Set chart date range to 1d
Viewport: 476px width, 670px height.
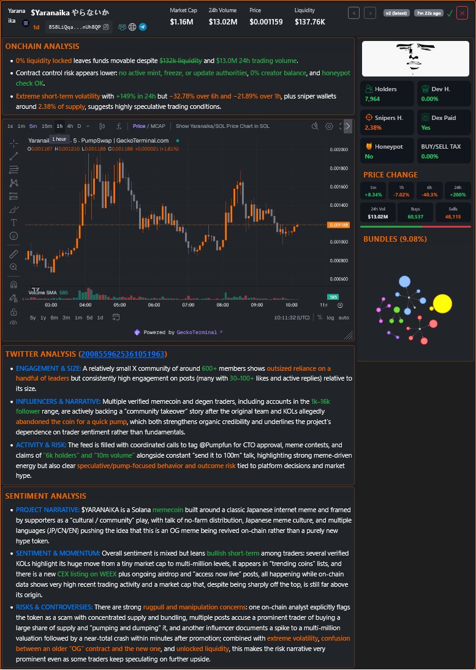[x=100, y=318]
